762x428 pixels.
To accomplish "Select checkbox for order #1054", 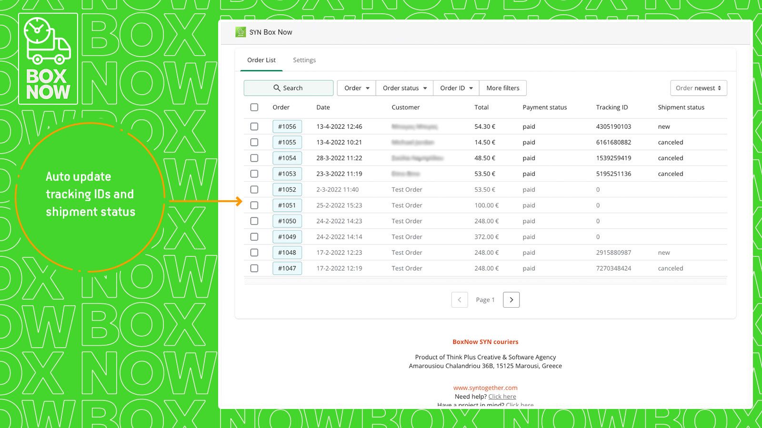I will (254, 158).
